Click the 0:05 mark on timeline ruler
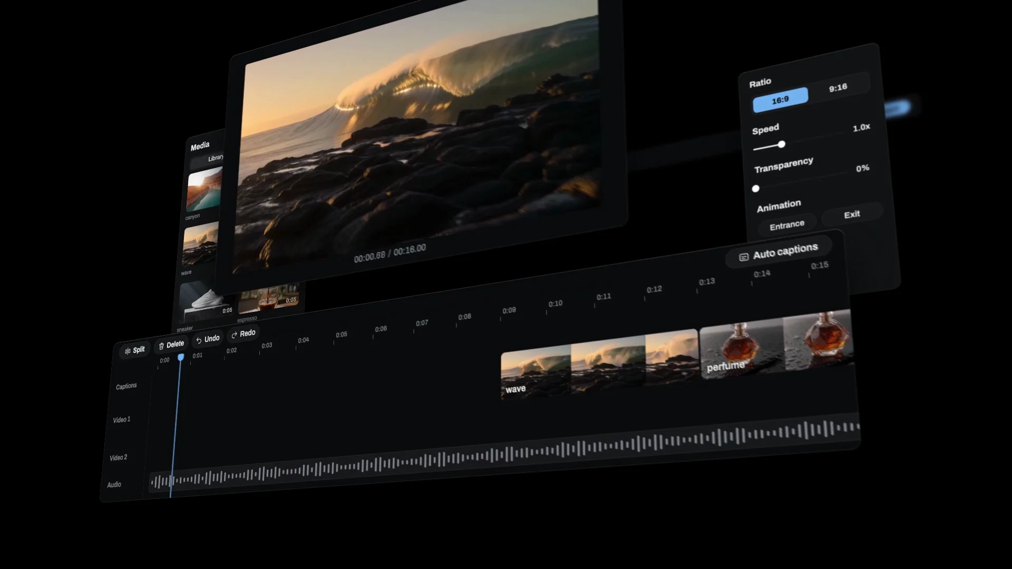 click(342, 335)
